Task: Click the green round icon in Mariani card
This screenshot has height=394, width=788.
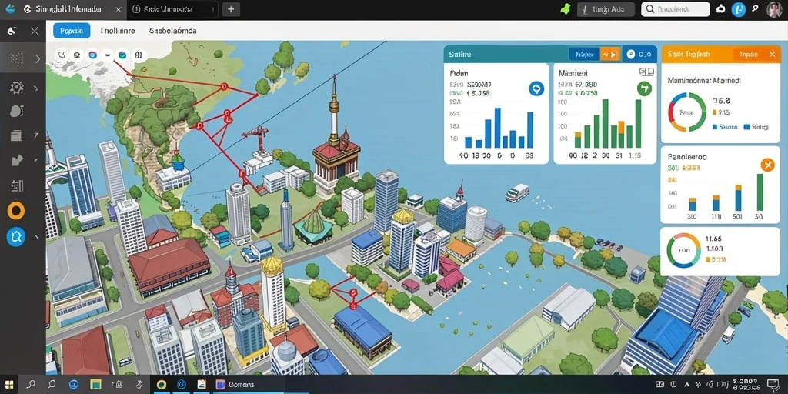Action: 644,89
